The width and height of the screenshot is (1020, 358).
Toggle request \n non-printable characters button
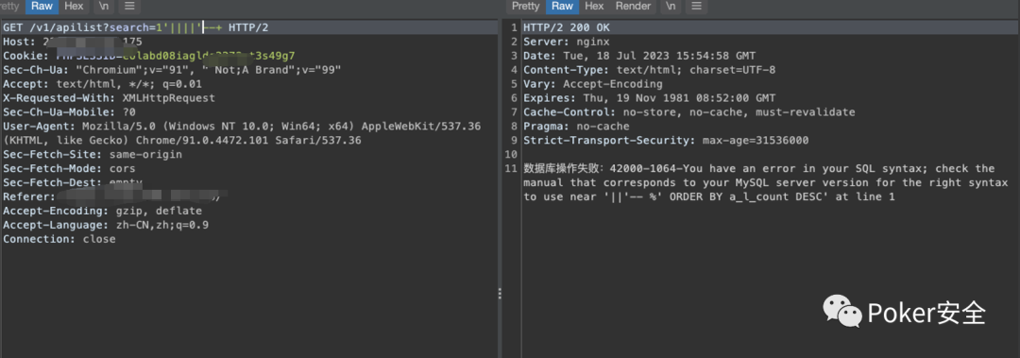coord(104,7)
